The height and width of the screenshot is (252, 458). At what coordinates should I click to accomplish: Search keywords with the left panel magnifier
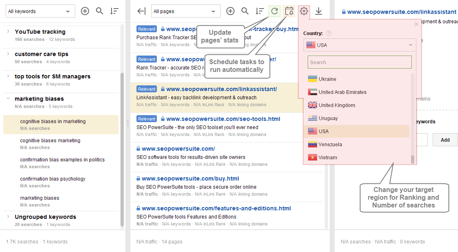100,11
